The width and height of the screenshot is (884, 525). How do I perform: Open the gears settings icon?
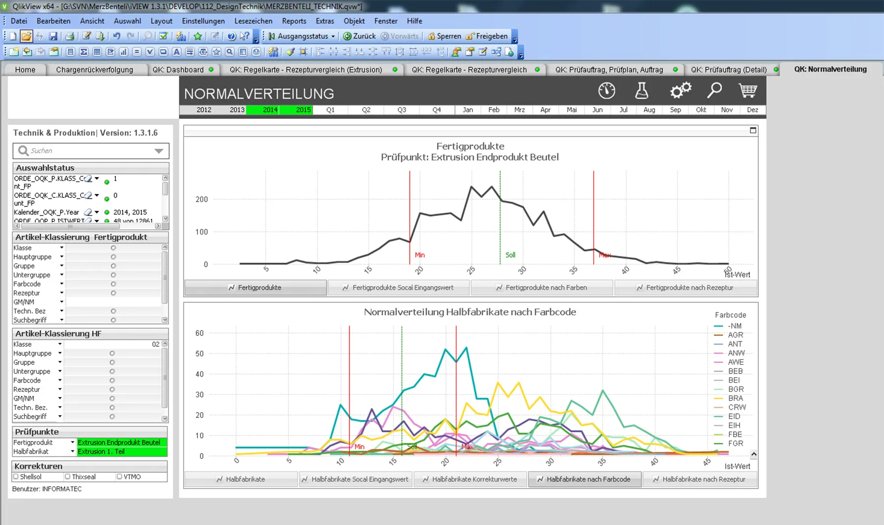pos(681,91)
